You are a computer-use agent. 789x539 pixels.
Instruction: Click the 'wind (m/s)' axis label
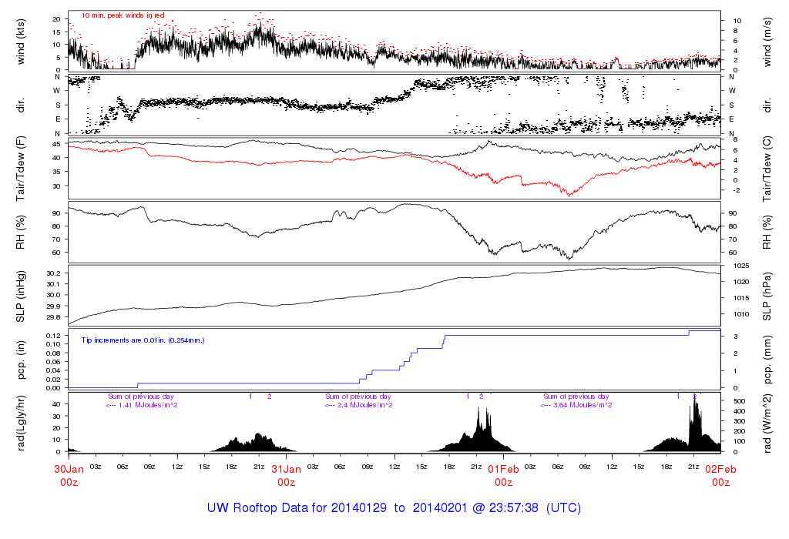[767, 42]
